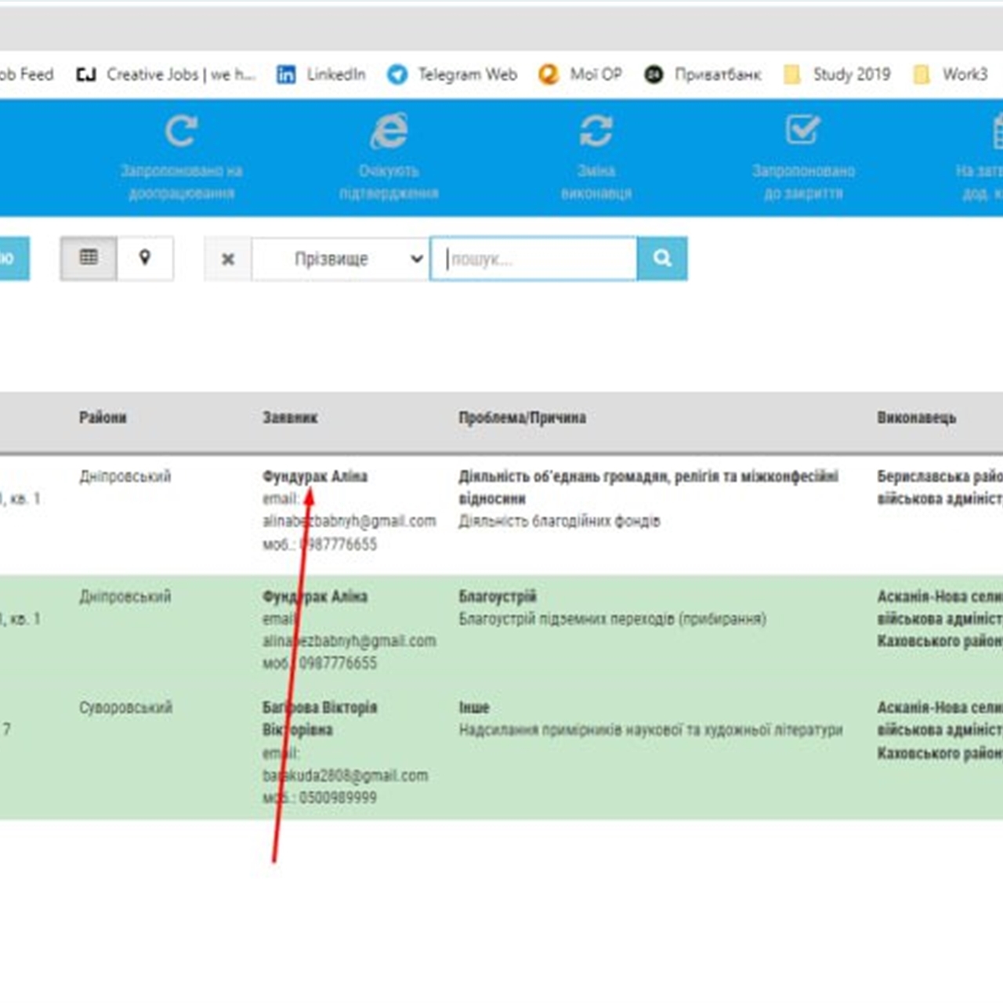1003x1003 pixels.
Task: Open the 'Очікують підтвердження' status icon
Action: click(x=389, y=132)
